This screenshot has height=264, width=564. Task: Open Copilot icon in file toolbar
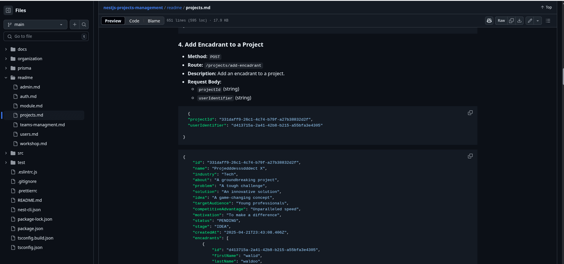[x=489, y=21]
